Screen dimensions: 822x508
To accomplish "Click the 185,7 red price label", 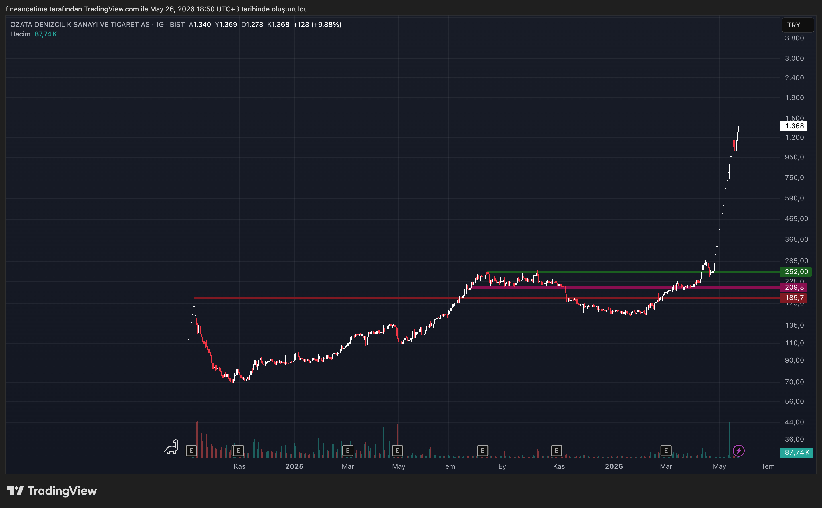I will 793,298.
